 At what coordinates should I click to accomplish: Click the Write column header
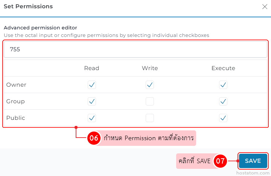pyautogui.click(x=150, y=68)
